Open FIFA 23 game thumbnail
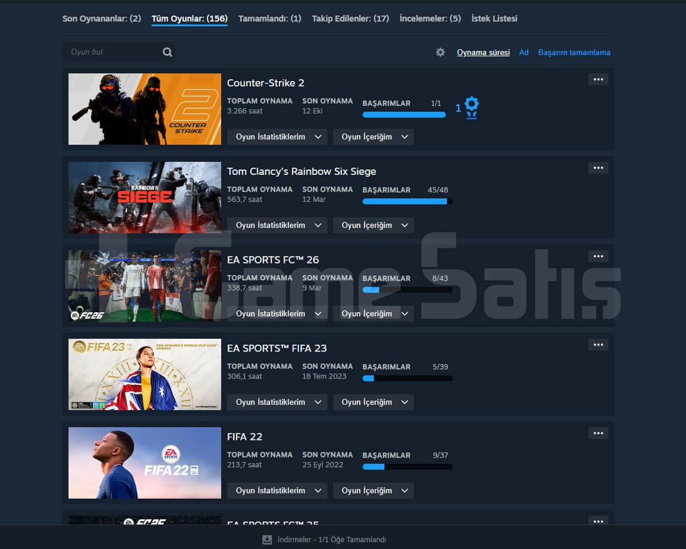 point(145,375)
